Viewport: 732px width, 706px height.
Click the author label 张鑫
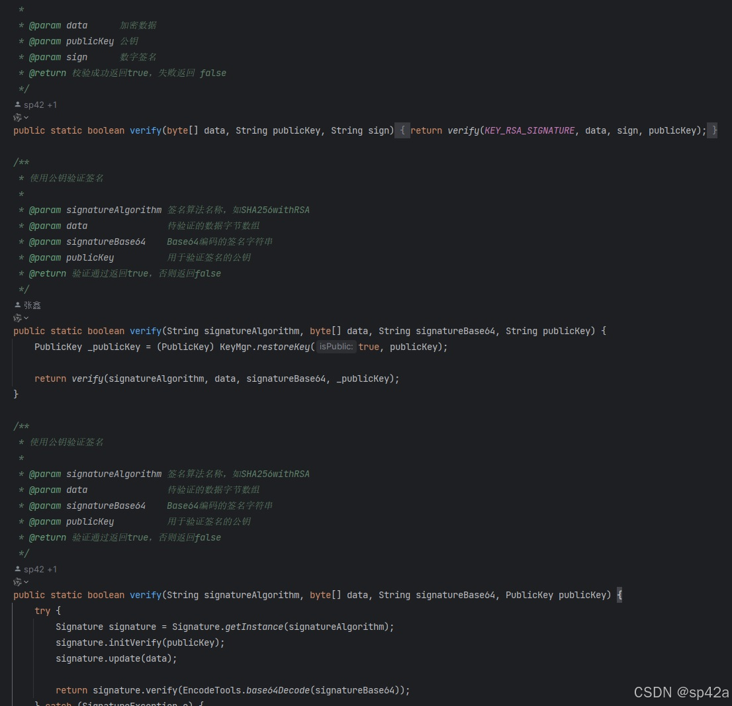[x=32, y=305]
